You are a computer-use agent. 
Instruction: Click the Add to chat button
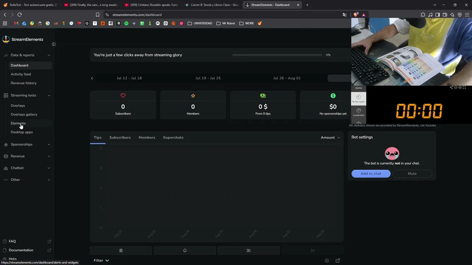[371, 174]
